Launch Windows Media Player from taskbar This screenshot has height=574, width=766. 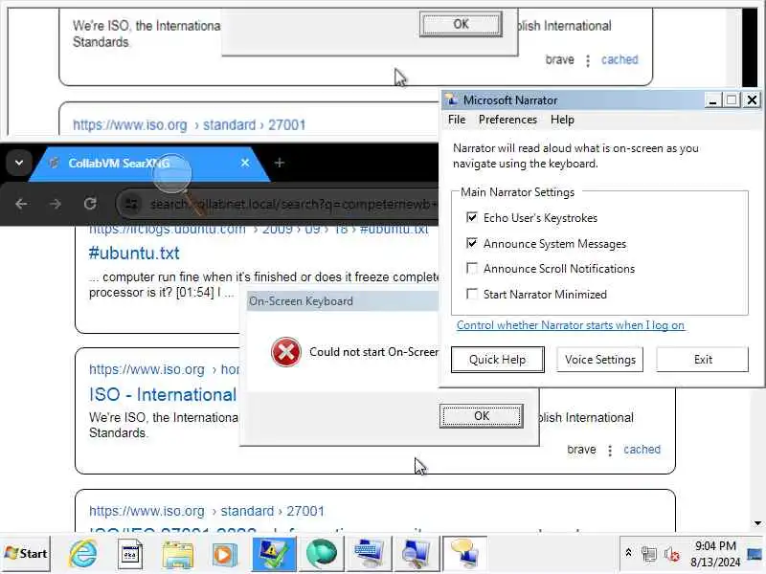(225, 554)
